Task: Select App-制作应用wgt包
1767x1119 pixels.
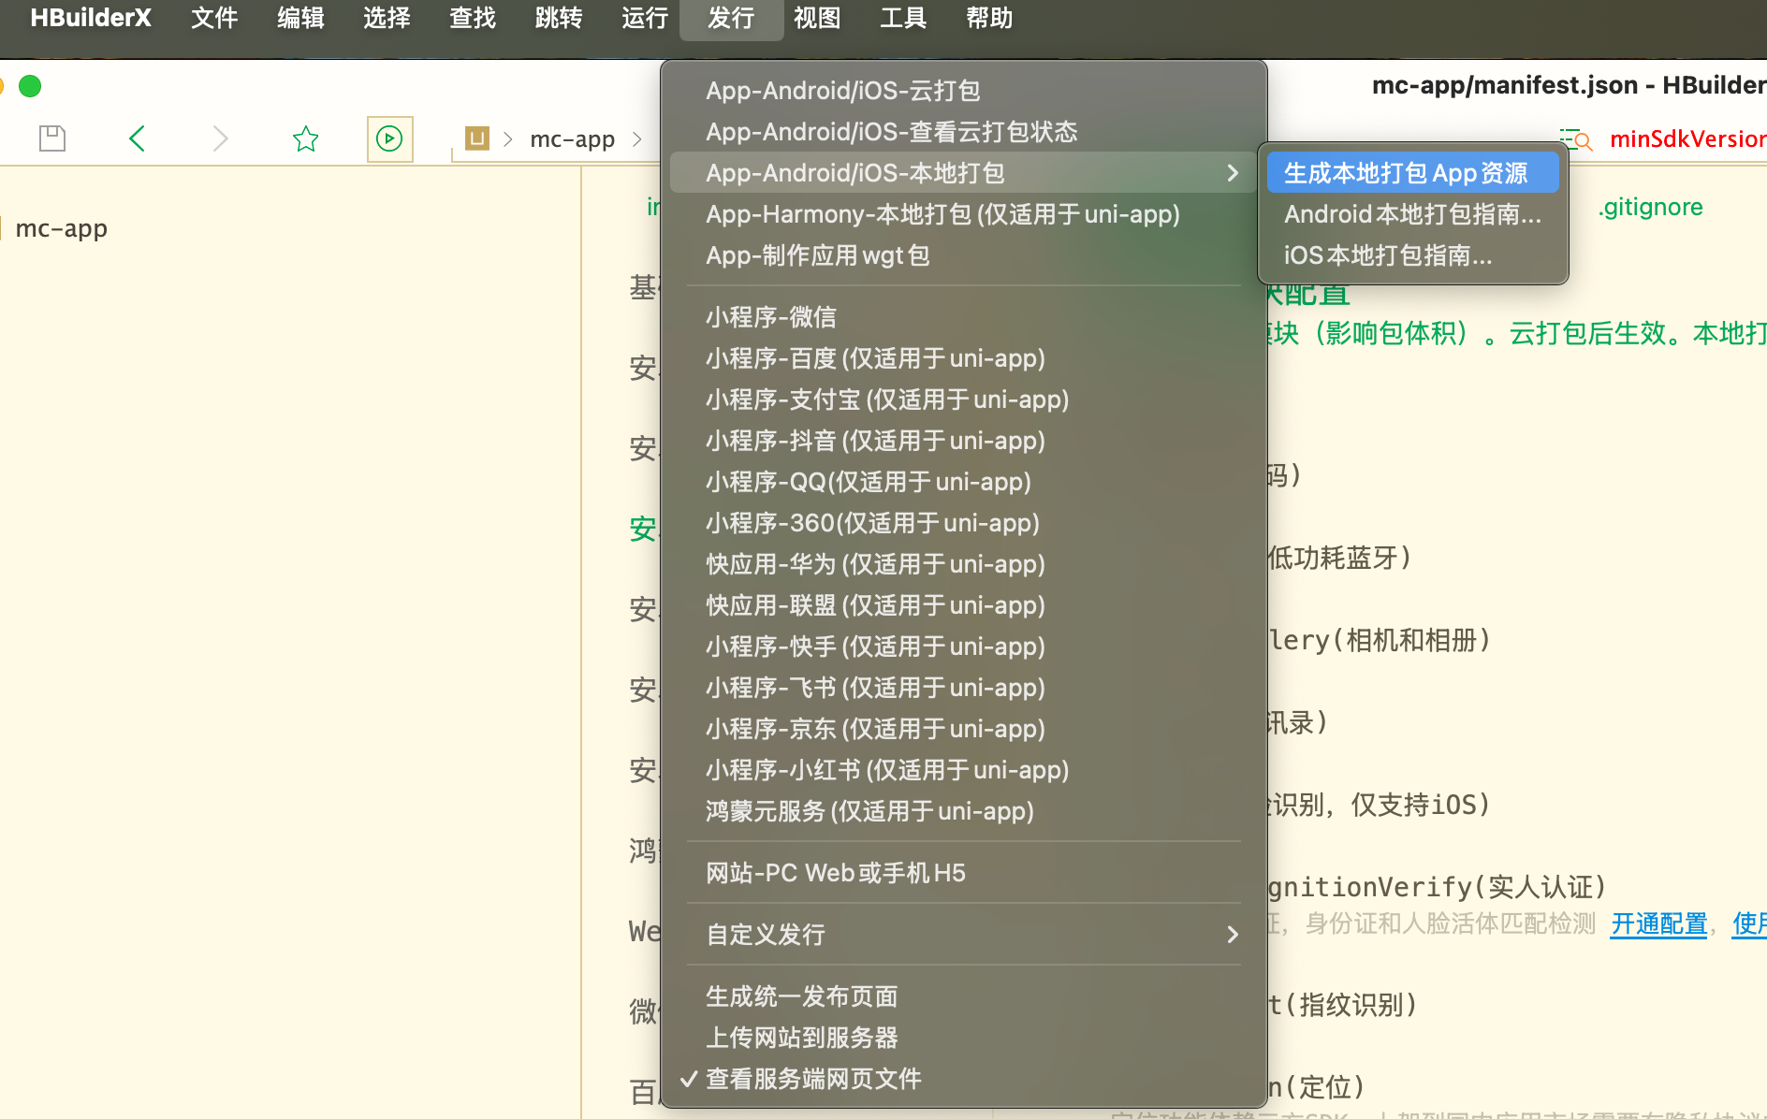Action: [963, 255]
